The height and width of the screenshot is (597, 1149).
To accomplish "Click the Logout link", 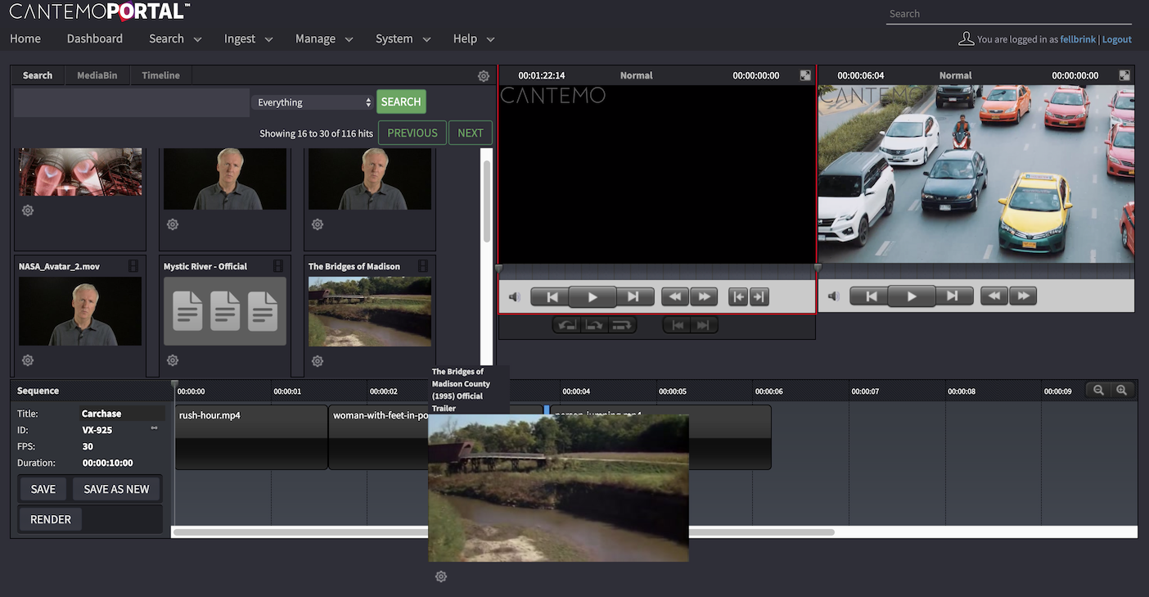I will click(x=1117, y=39).
